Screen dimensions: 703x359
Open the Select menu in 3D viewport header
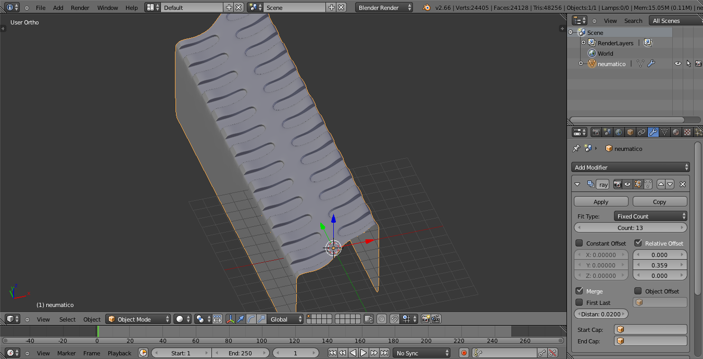[x=67, y=319]
